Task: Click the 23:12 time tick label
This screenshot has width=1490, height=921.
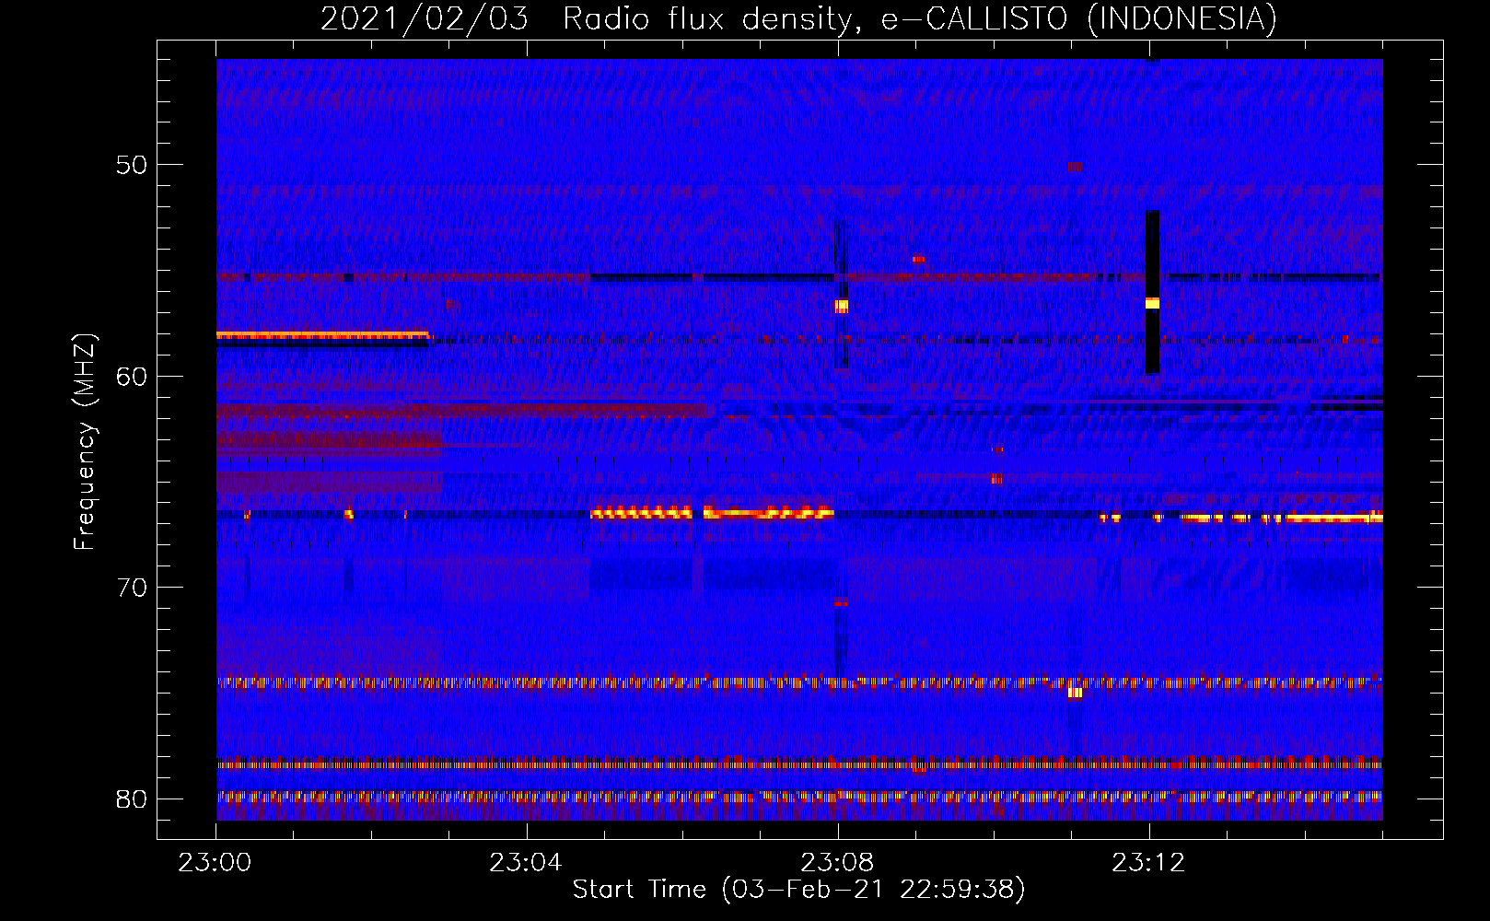Action: [1148, 863]
